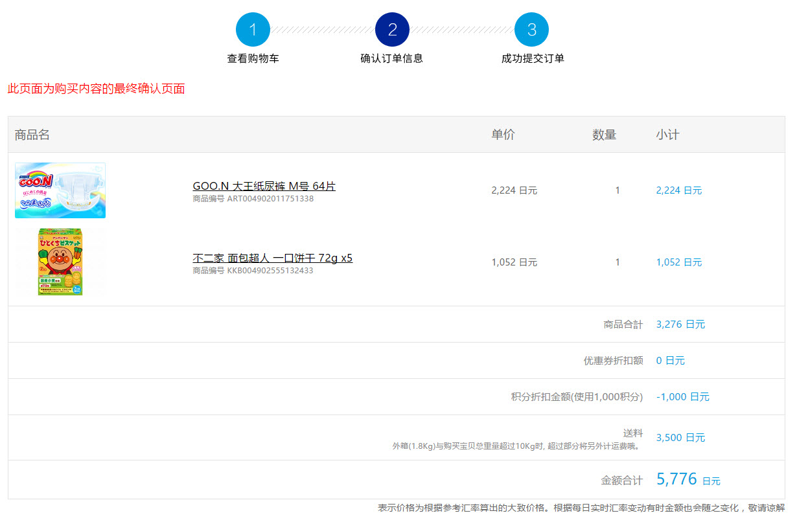Click the points discount -1,000 日元
Screen dimensions: 797x522
(x=683, y=397)
